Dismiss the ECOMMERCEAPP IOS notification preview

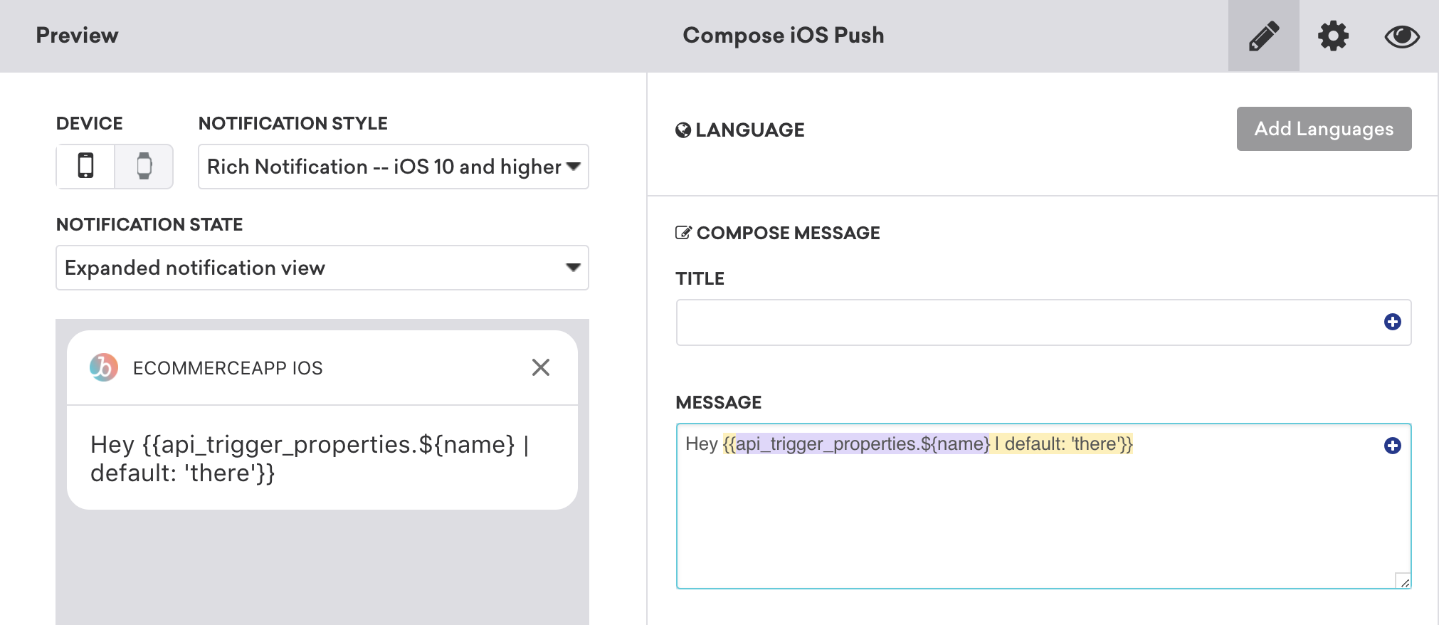coord(541,367)
